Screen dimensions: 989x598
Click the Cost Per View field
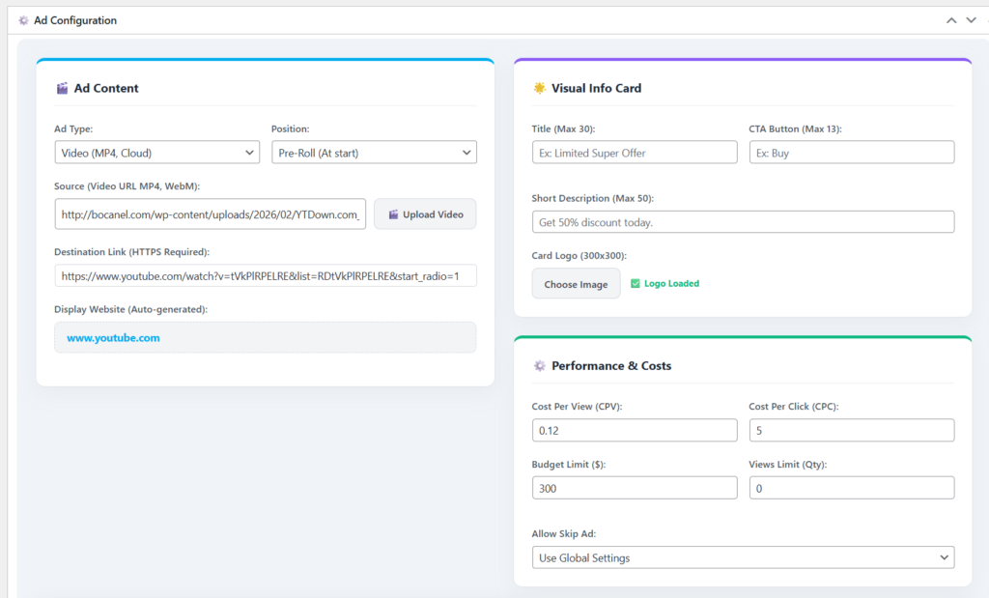pyautogui.click(x=634, y=431)
